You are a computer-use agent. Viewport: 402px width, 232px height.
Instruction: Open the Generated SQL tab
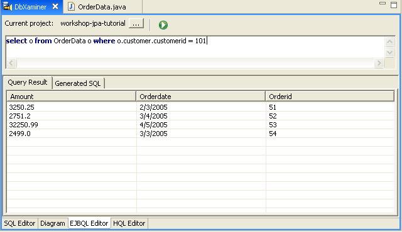click(78, 83)
